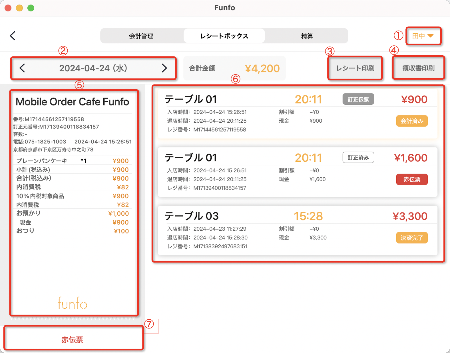Click 赤伝票 badge on ¥1,600 card
Image resolution: width=450 pixels, height=353 pixels.
[x=412, y=179]
